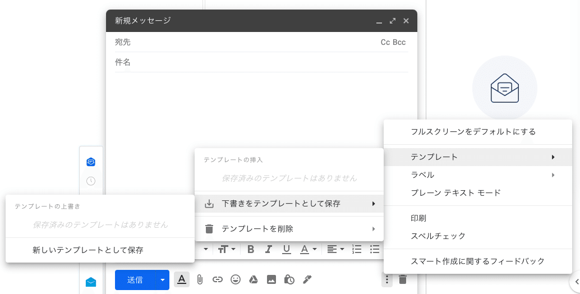The height and width of the screenshot is (294, 580).
Task: Open the font family dropdown arrow left of TT
Action: point(206,249)
